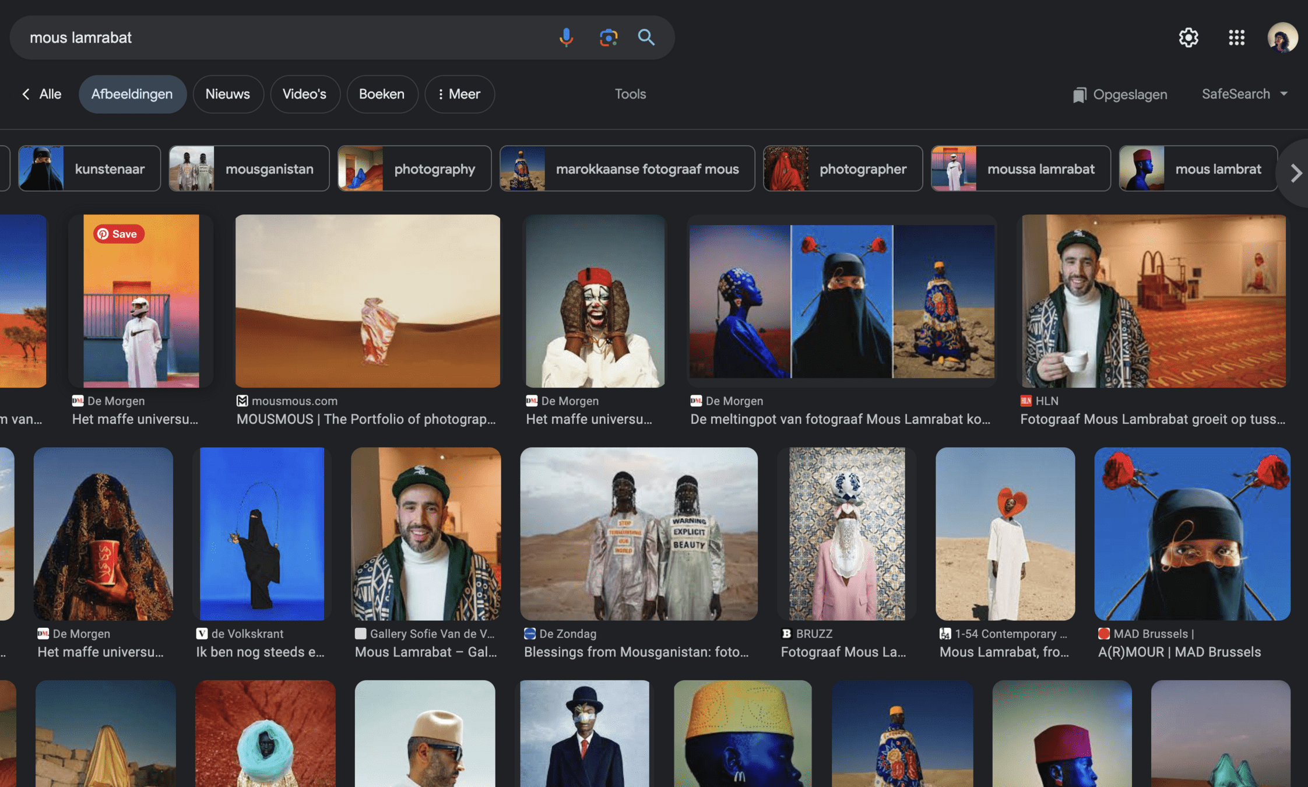Viewport: 1308px width, 787px height.
Task: Open the Tools filter button
Action: point(630,94)
